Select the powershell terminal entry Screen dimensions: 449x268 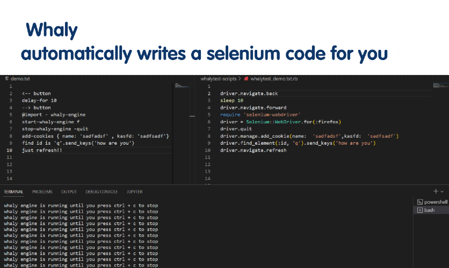click(x=431, y=202)
